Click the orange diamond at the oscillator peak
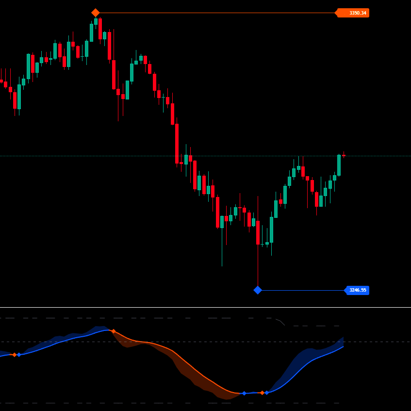 [x=114, y=330]
